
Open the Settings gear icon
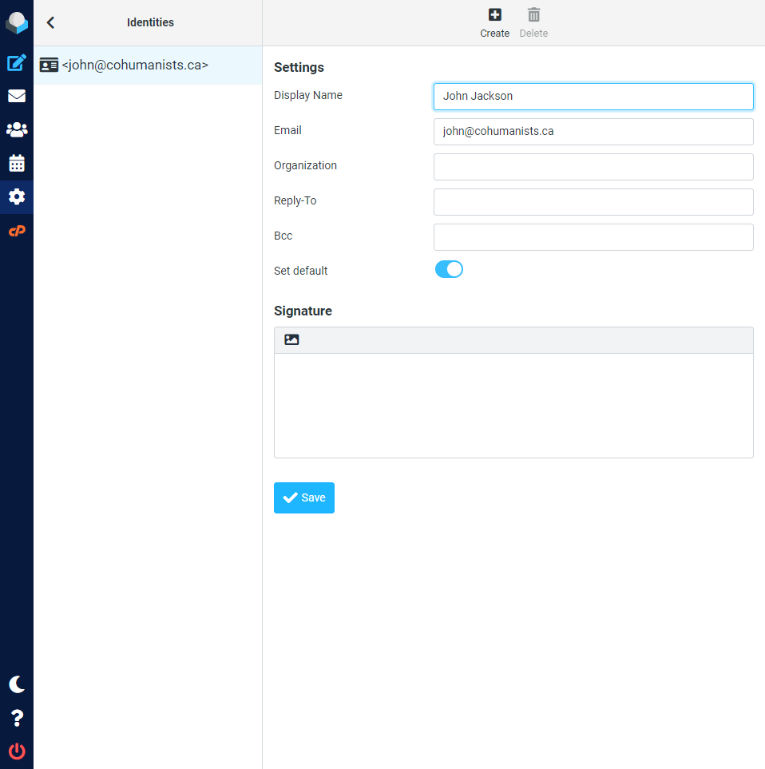pyautogui.click(x=17, y=196)
